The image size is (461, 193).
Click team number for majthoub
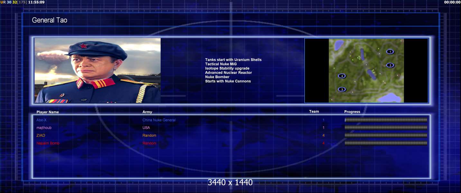324,128
